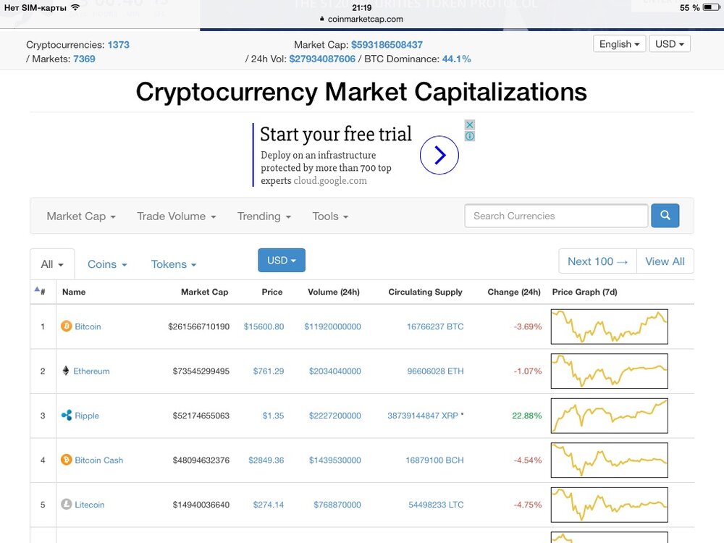Viewport: 724px width, 543px height.
Task: Click the Bitcoin coin logo icon
Action: pos(67,327)
